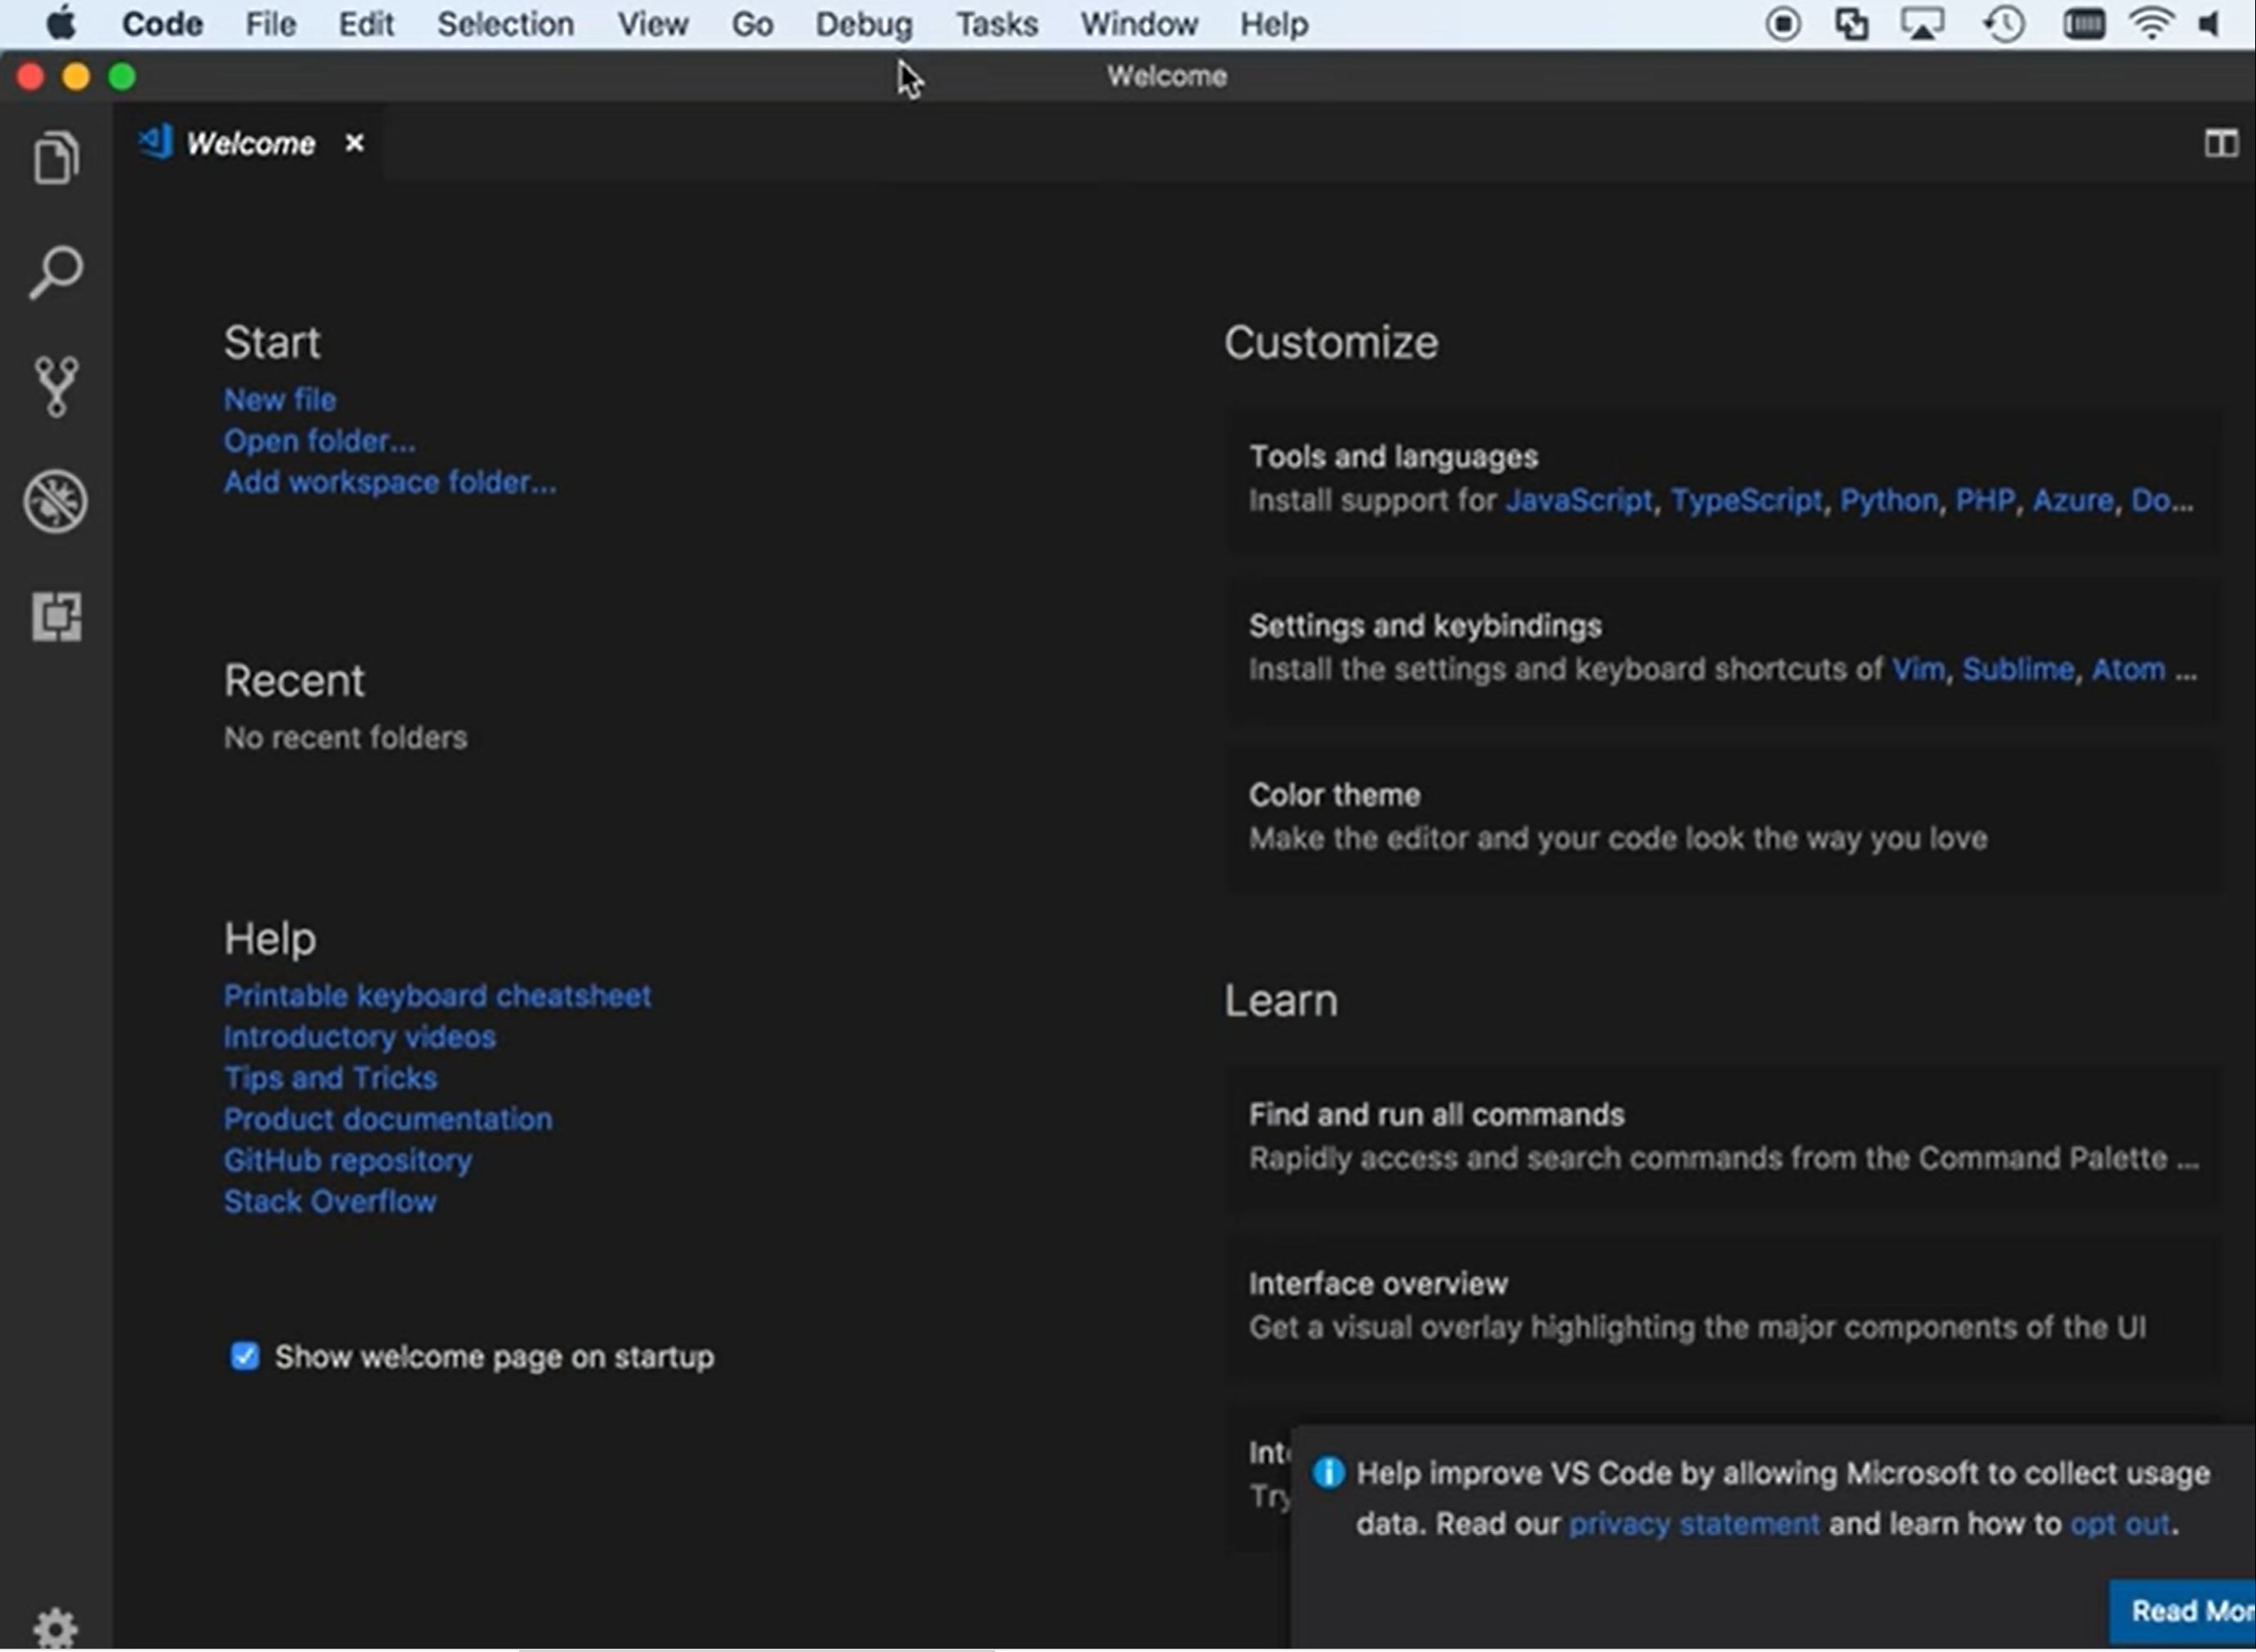Select the Welcome editor tab
The height and width of the screenshot is (1652, 2256).
point(250,144)
